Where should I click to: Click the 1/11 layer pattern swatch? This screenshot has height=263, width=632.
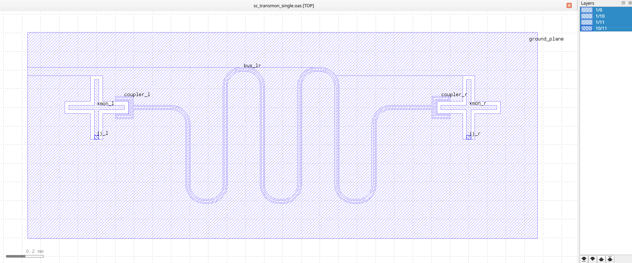587,22
